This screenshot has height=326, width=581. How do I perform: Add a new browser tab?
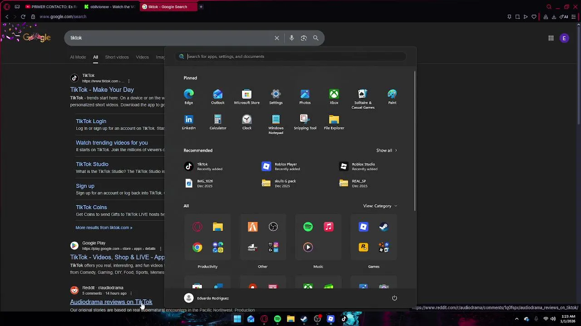click(201, 7)
